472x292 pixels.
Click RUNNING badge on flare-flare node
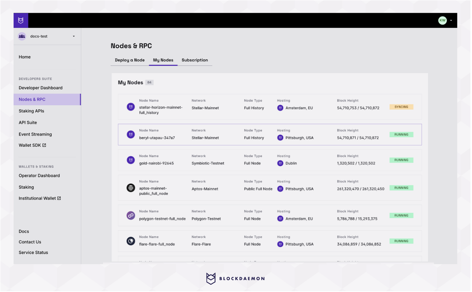pos(401,241)
